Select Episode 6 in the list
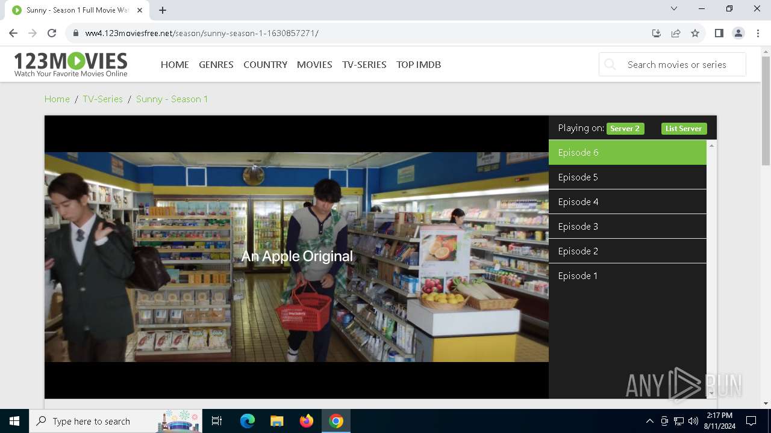This screenshot has height=433, width=771. 627,153
